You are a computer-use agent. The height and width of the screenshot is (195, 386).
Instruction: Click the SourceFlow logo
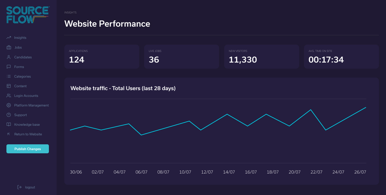[x=27, y=15]
